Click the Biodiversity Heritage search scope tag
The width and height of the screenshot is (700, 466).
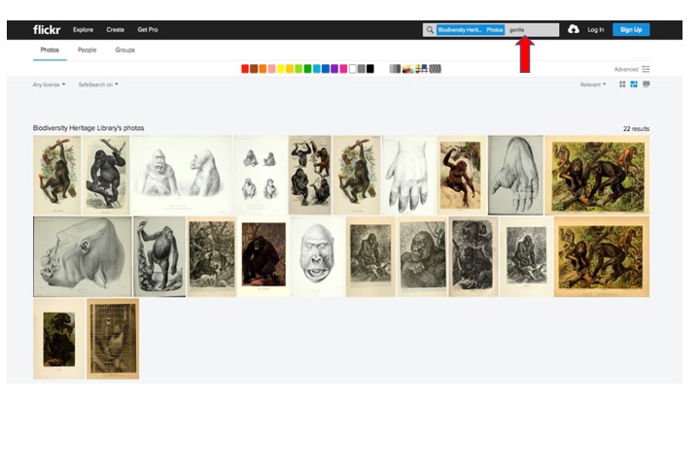coord(460,30)
